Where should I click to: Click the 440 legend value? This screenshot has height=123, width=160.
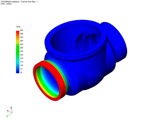point(22,44)
